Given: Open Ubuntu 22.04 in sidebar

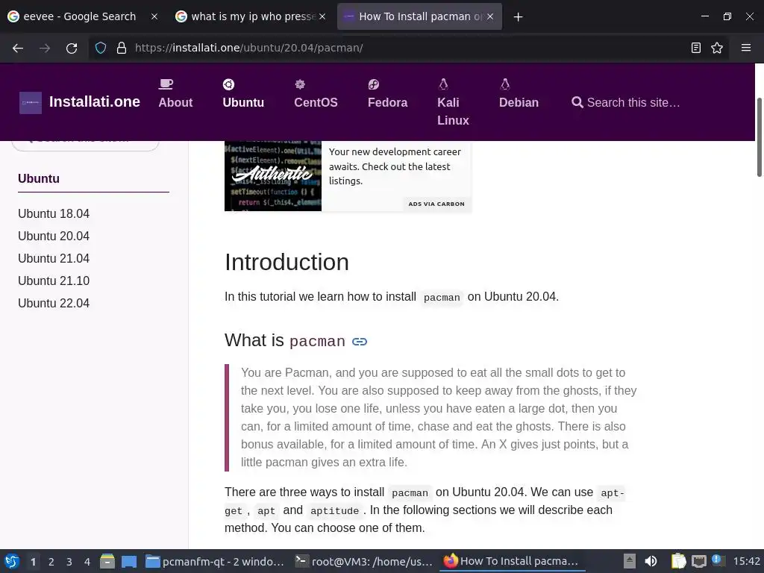Looking at the screenshot, I should click(54, 304).
